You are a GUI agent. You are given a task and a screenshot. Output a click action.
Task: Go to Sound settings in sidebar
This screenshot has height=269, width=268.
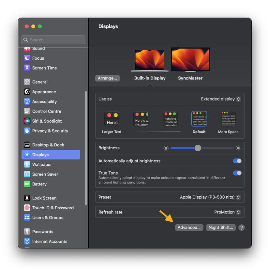tap(51, 49)
